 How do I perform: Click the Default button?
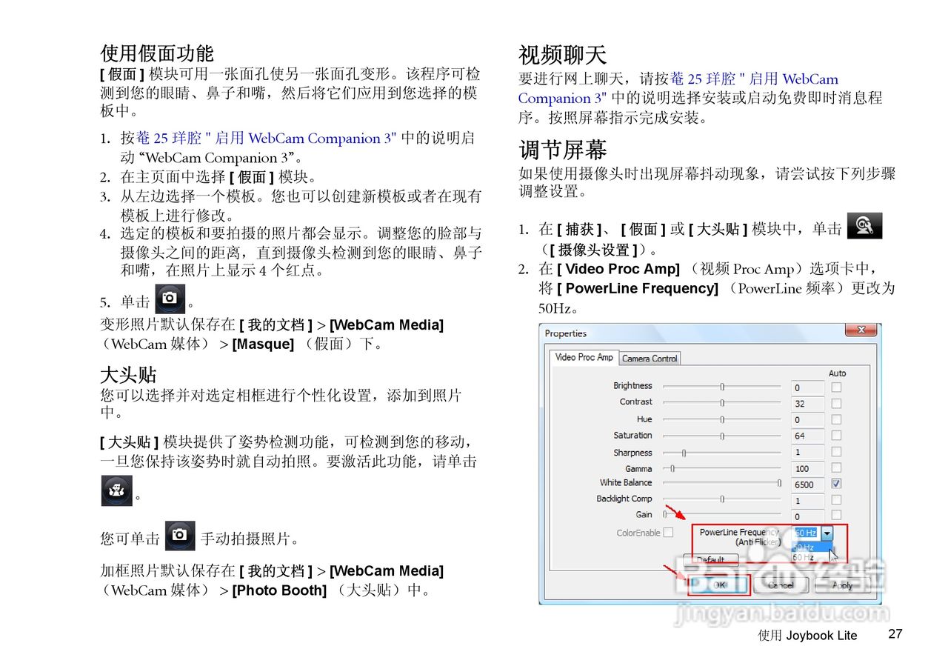711,559
